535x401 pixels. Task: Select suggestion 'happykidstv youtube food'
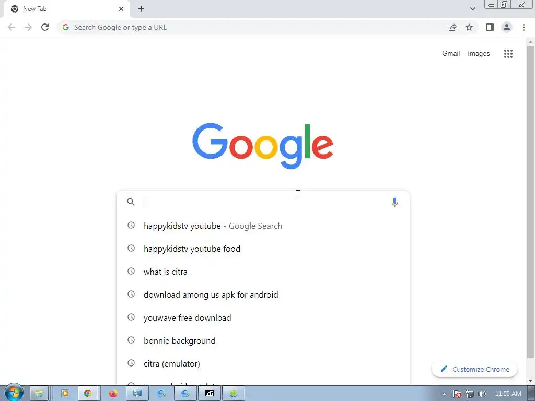coord(263,249)
